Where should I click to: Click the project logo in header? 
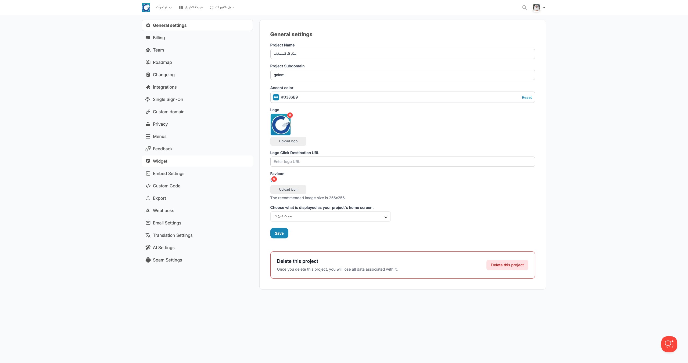pos(146,8)
